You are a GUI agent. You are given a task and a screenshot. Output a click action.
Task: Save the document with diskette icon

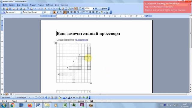[10, 9]
